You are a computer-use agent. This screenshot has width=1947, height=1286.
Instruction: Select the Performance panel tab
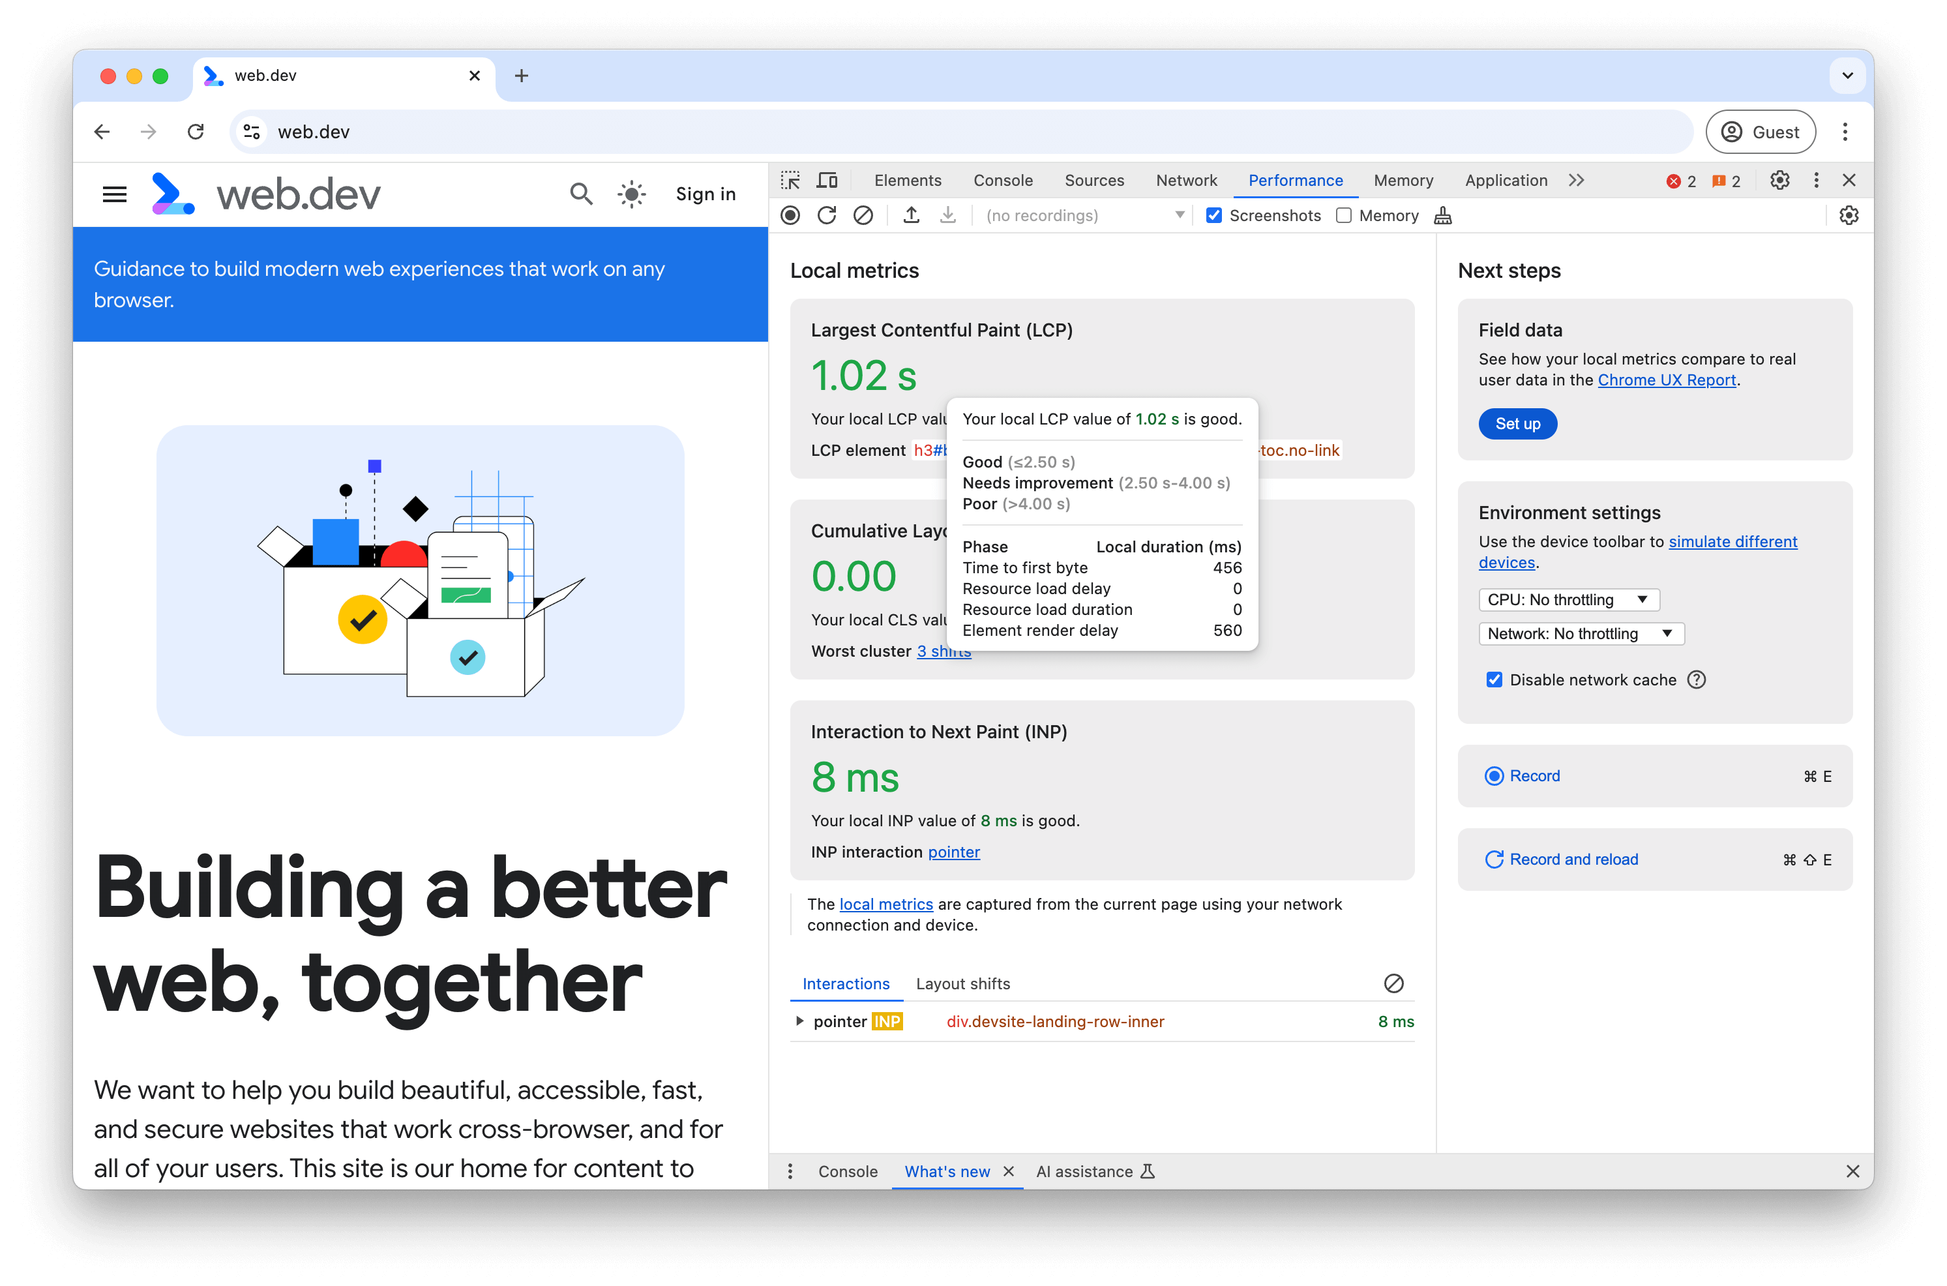(x=1294, y=179)
